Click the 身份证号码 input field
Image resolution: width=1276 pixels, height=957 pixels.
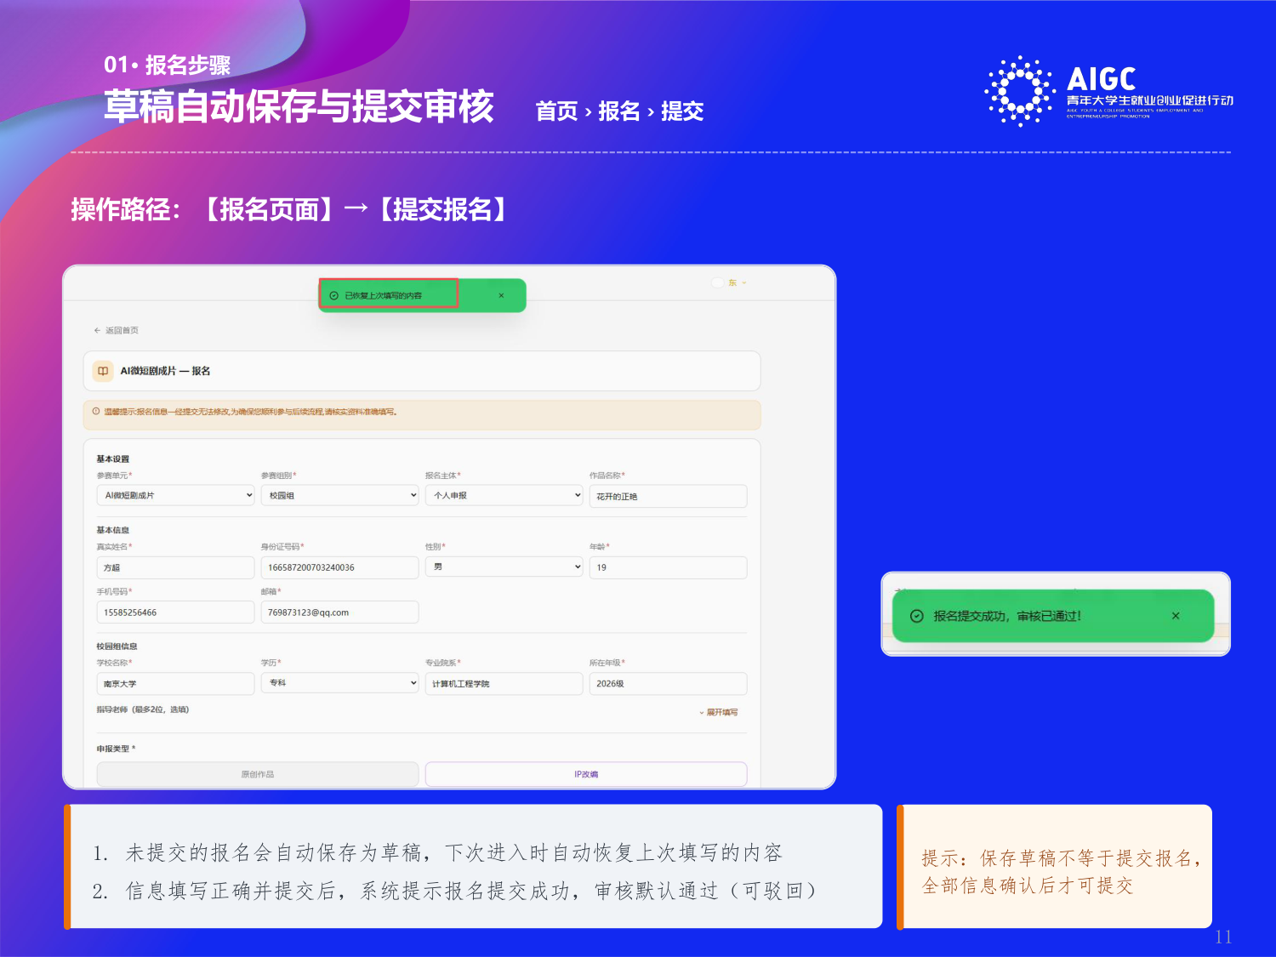[339, 567]
